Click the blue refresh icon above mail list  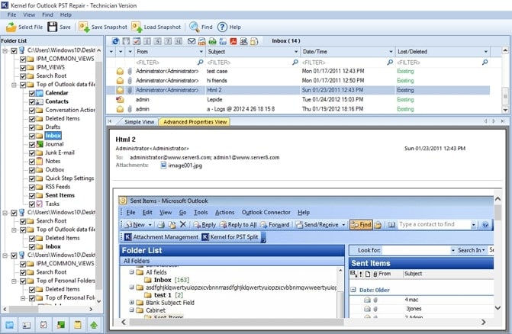[115, 41]
